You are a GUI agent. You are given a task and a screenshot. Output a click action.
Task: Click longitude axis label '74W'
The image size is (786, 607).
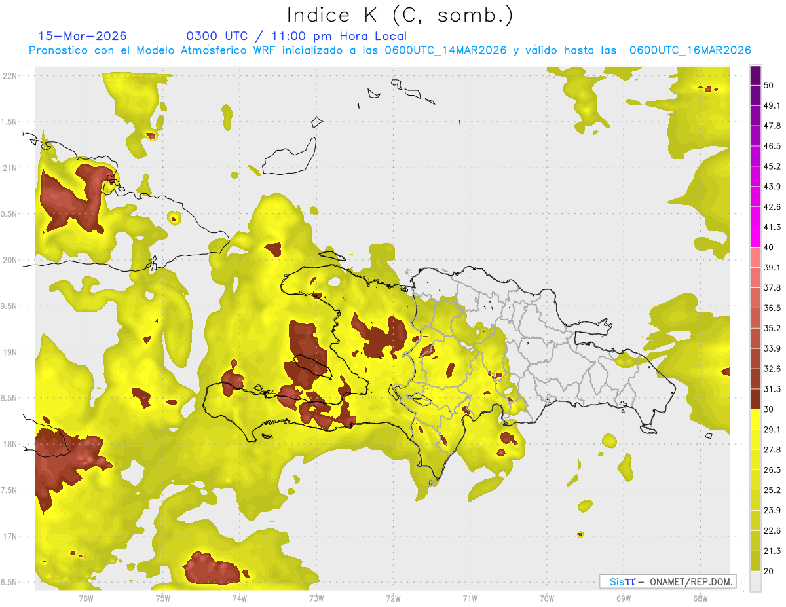[239, 598]
